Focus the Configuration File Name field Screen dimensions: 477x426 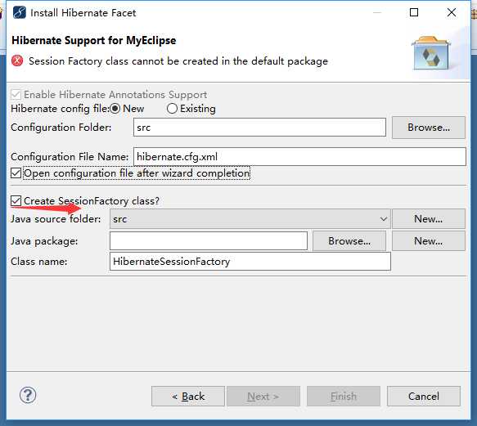pyautogui.click(x=299, y=157)
